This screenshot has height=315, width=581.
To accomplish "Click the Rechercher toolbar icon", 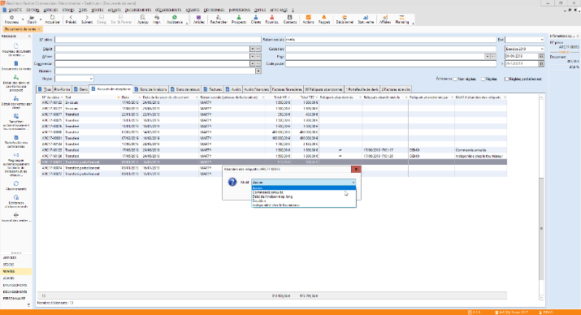I will pyautogui.click(x=219, y=19).
